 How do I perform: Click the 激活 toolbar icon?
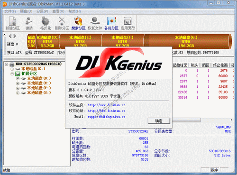29,23
